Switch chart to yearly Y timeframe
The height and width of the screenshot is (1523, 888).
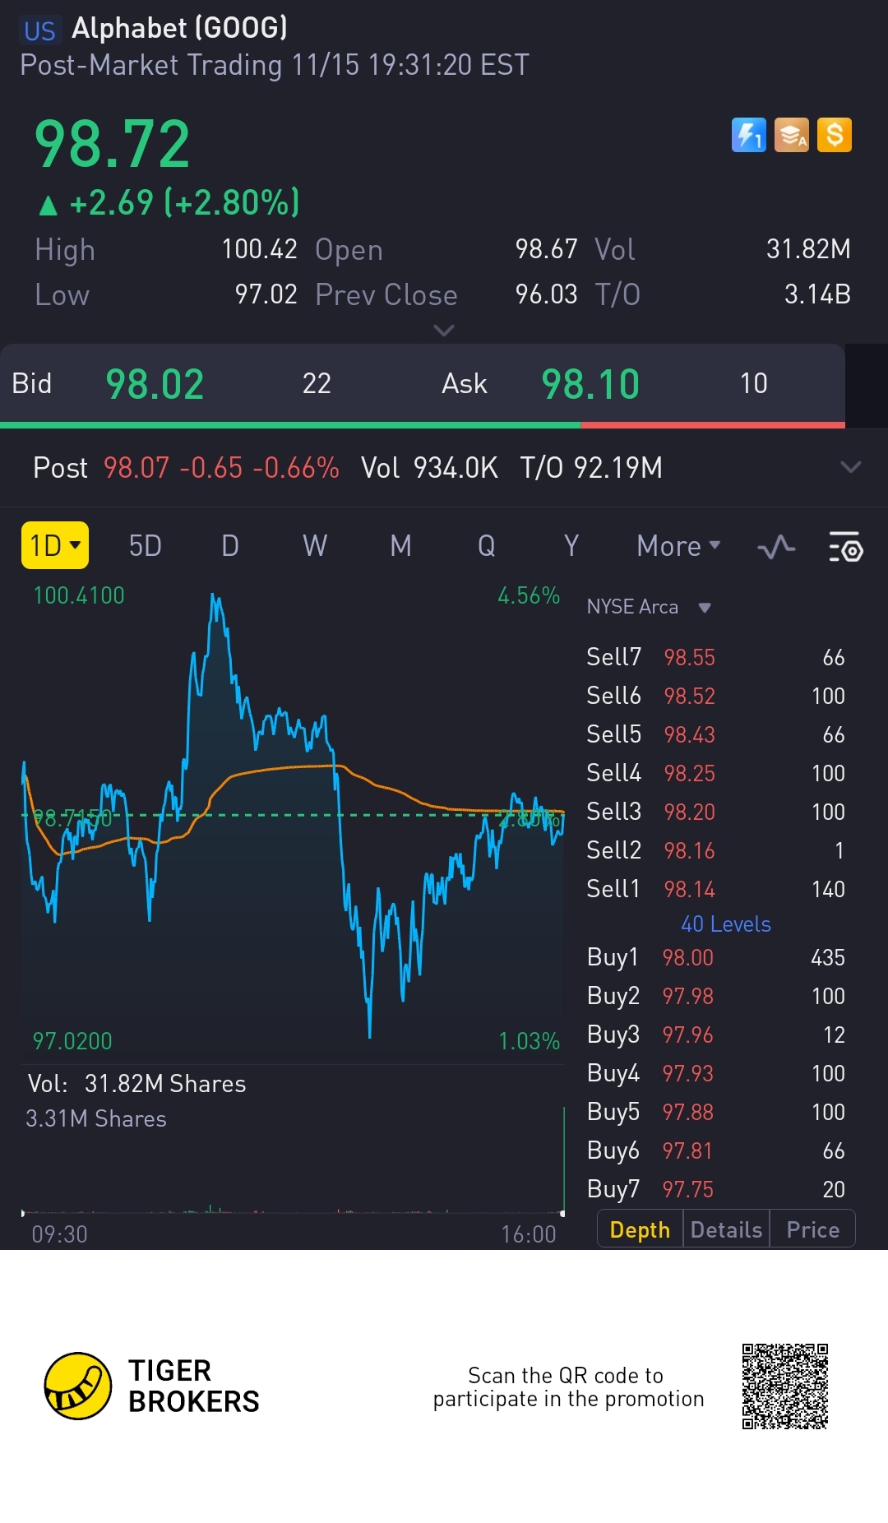click(571, 546)
